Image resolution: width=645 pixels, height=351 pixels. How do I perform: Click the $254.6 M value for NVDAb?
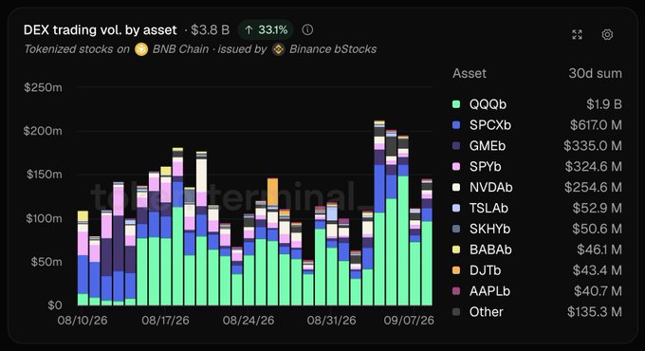point(593,187)
